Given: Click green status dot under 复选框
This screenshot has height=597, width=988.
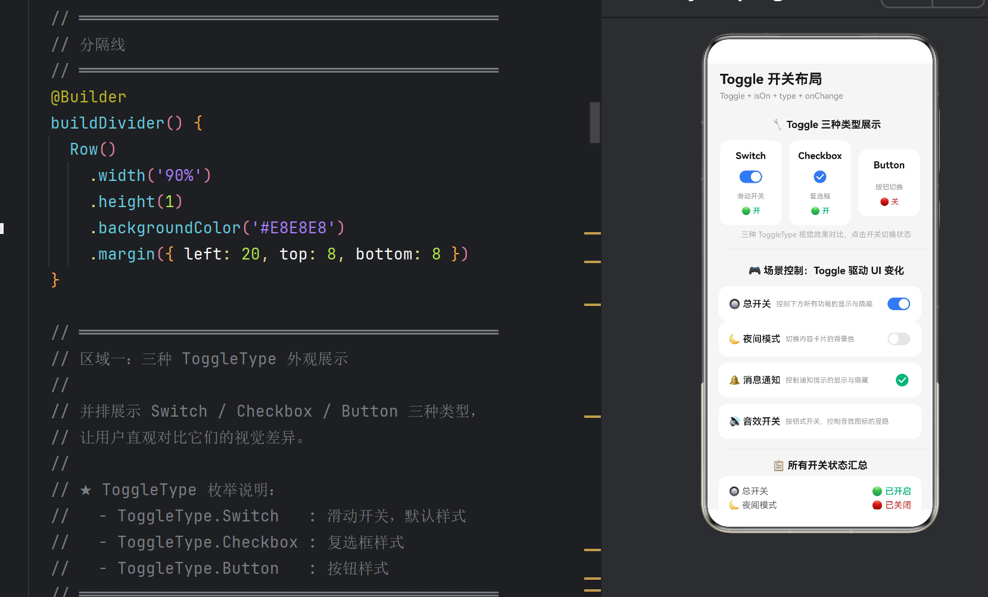Looking at the screenshot, I should tap(815, 211).
